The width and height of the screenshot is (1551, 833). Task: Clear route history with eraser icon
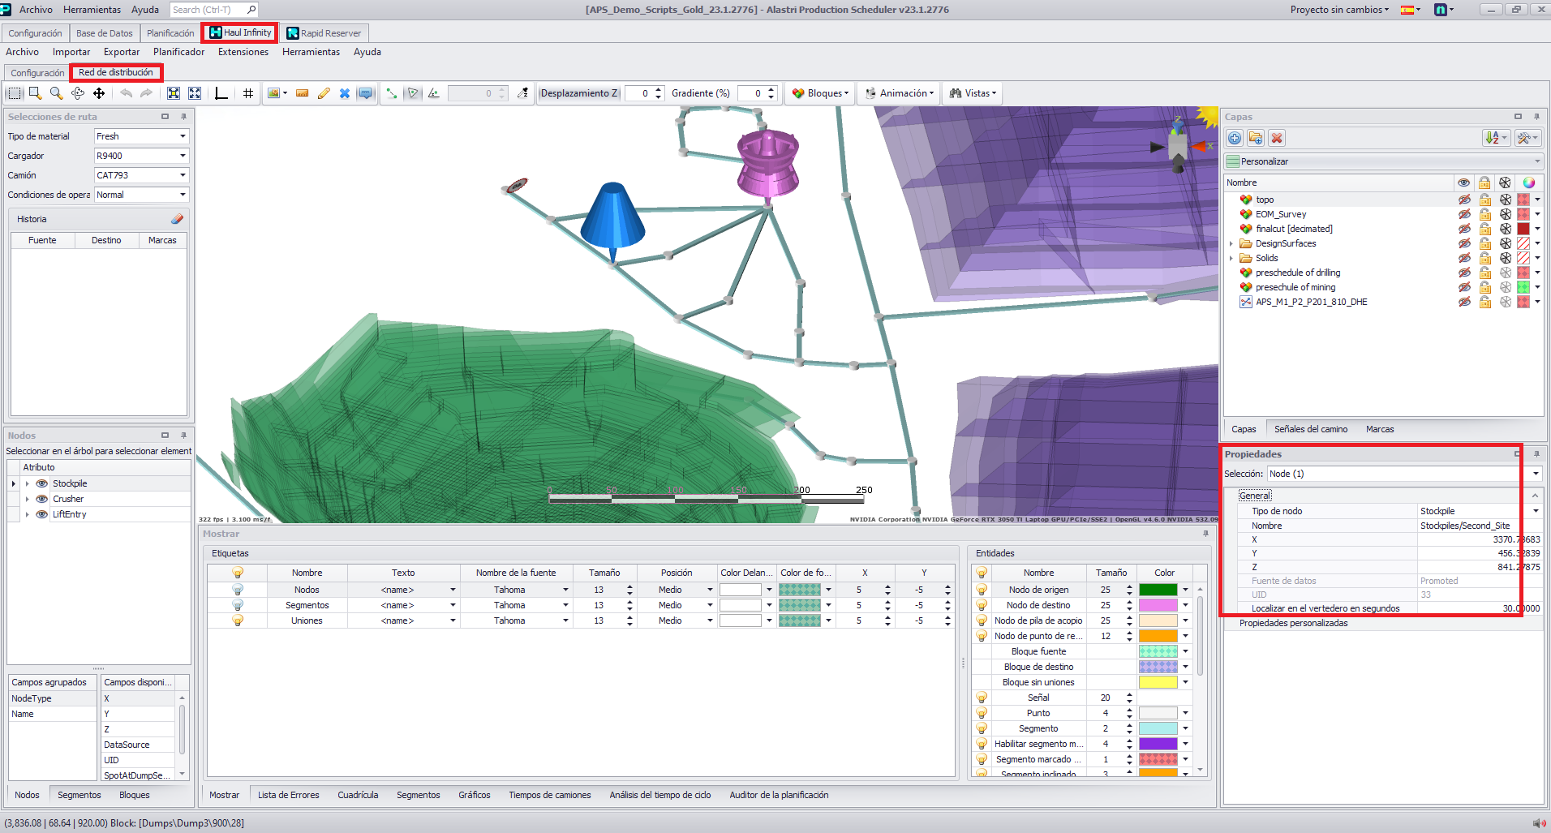coord(177,219)
